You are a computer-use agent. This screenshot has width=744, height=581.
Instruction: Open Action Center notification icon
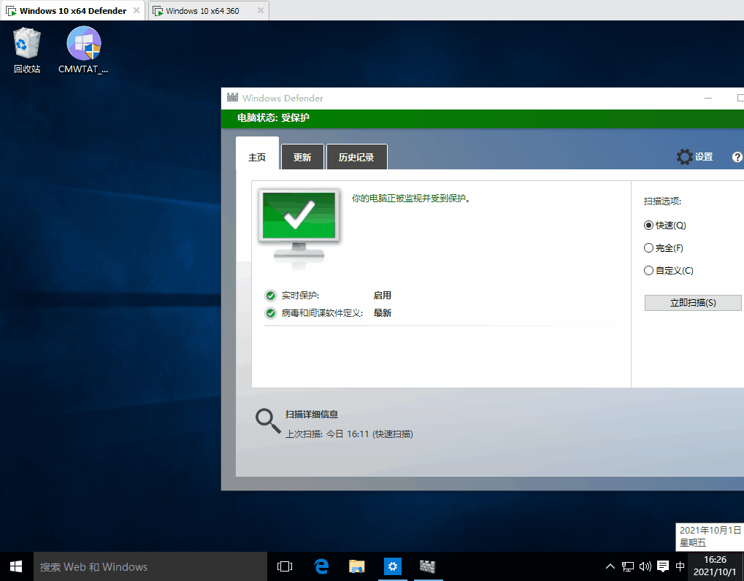tap(663, 566)
